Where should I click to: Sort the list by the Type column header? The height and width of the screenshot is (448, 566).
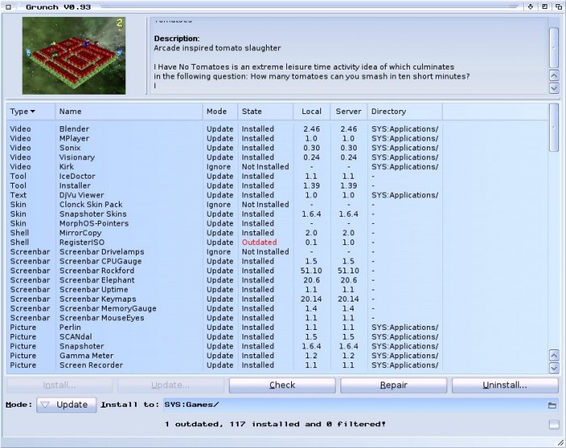pyautogui.click(x=31, y=111)
